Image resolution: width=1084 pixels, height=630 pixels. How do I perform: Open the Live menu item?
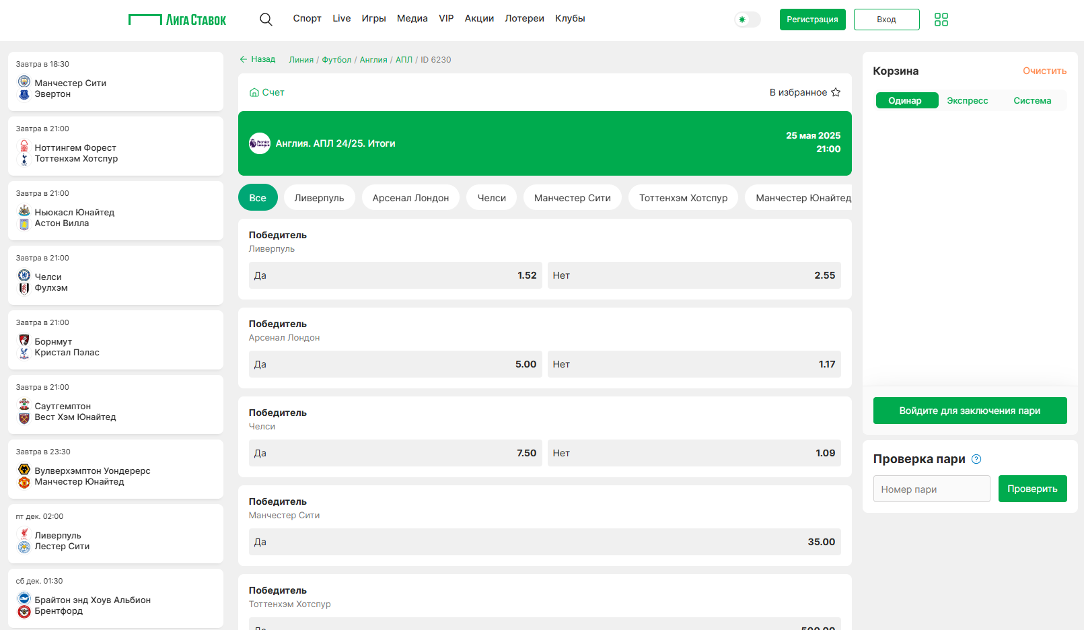341,19
